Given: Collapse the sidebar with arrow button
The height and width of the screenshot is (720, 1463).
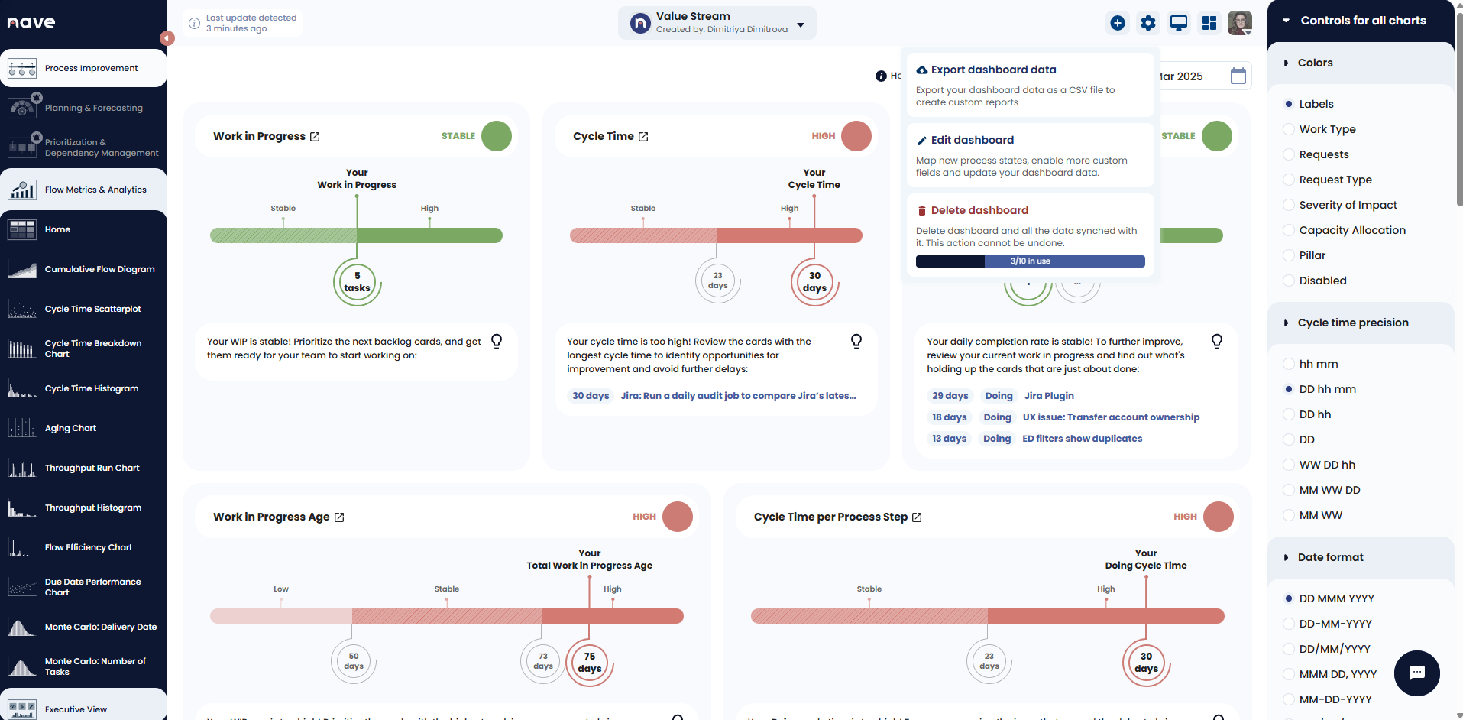Looking at the screenshot, I should coord(167,38).
